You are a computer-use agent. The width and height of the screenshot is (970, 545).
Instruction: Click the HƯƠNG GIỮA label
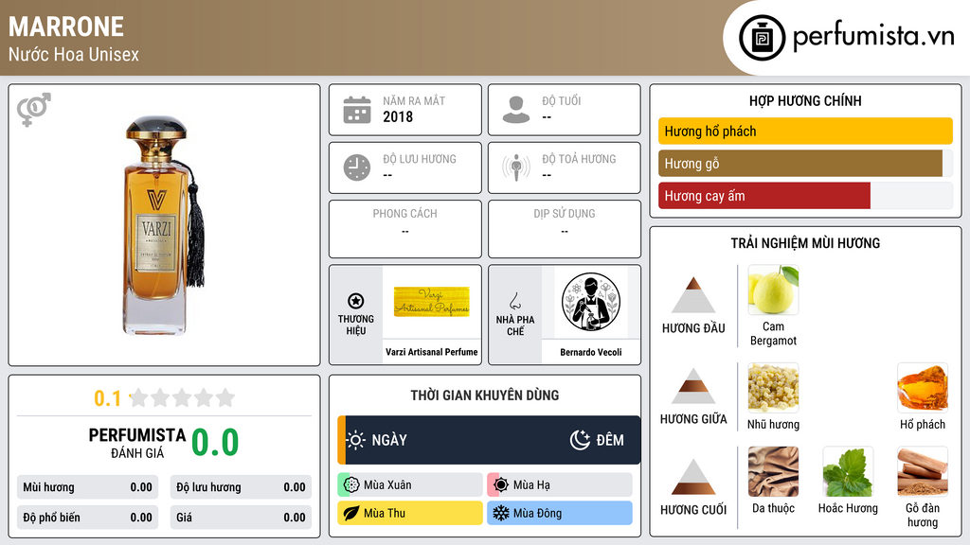click(x=693, y=419)
